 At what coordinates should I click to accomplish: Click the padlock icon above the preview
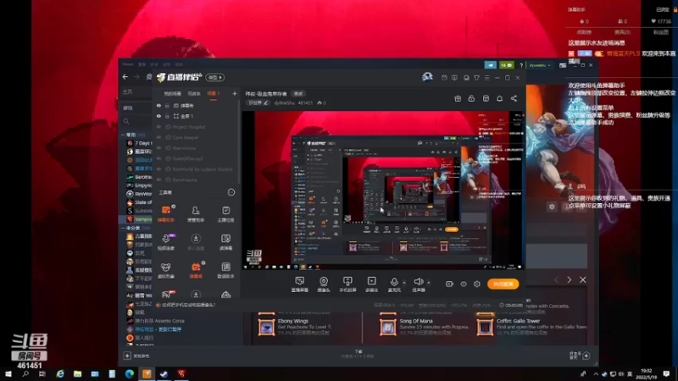(471, 98)
